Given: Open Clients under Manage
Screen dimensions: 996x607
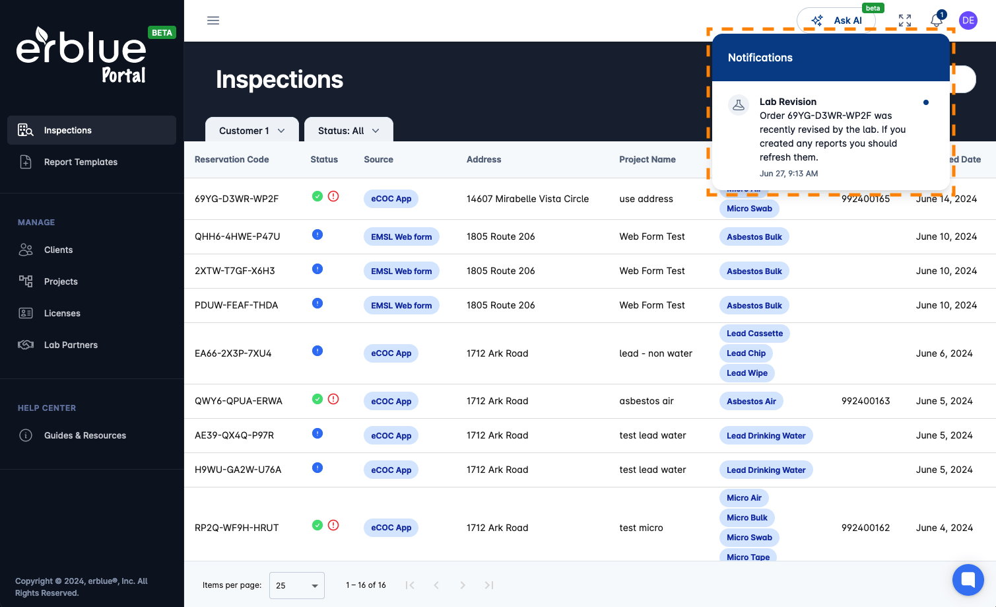Looking at the screenshot, I should coord(92,250).
